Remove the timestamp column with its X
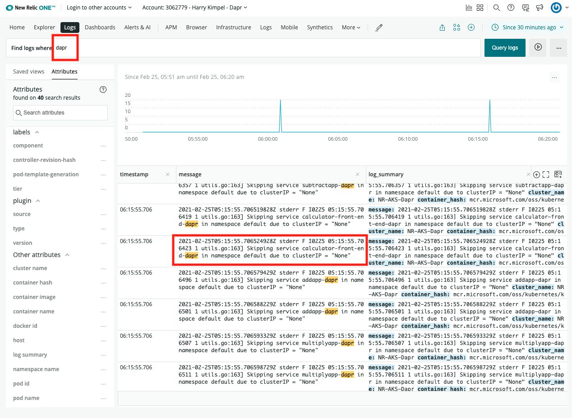The image size is (572, 418). [x=167, y=175]
